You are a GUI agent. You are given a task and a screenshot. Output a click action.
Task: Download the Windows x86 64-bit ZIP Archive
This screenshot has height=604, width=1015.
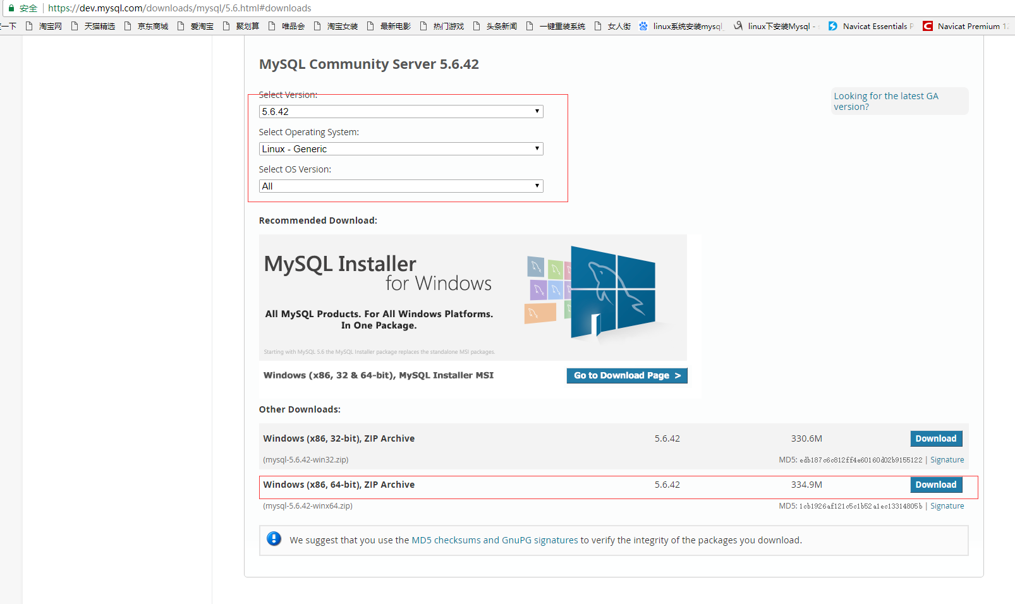click(x=936, y=485)
